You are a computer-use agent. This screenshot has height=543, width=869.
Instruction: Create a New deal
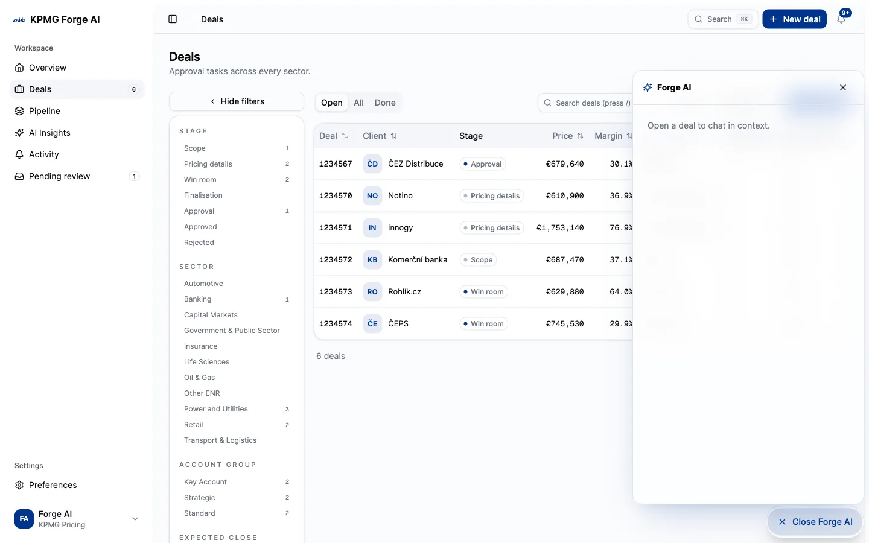pos(795,19)
